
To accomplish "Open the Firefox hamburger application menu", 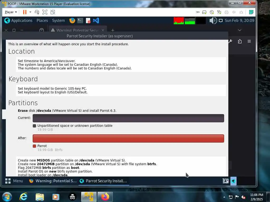I will point(249,41).
